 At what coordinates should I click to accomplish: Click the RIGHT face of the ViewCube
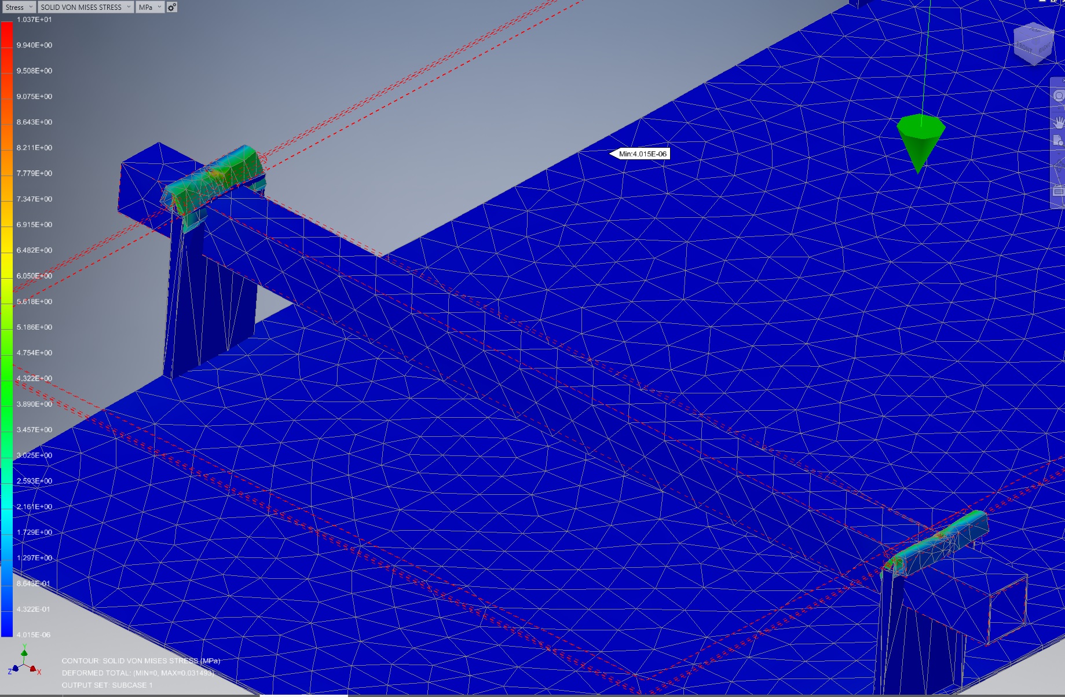1045,48
